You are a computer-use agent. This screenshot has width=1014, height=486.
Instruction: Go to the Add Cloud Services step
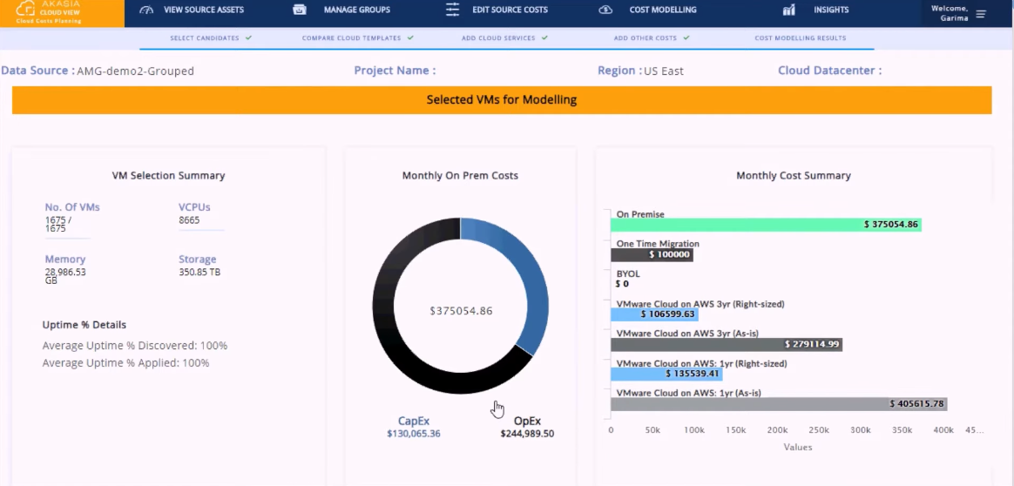[x=500, y=38]
